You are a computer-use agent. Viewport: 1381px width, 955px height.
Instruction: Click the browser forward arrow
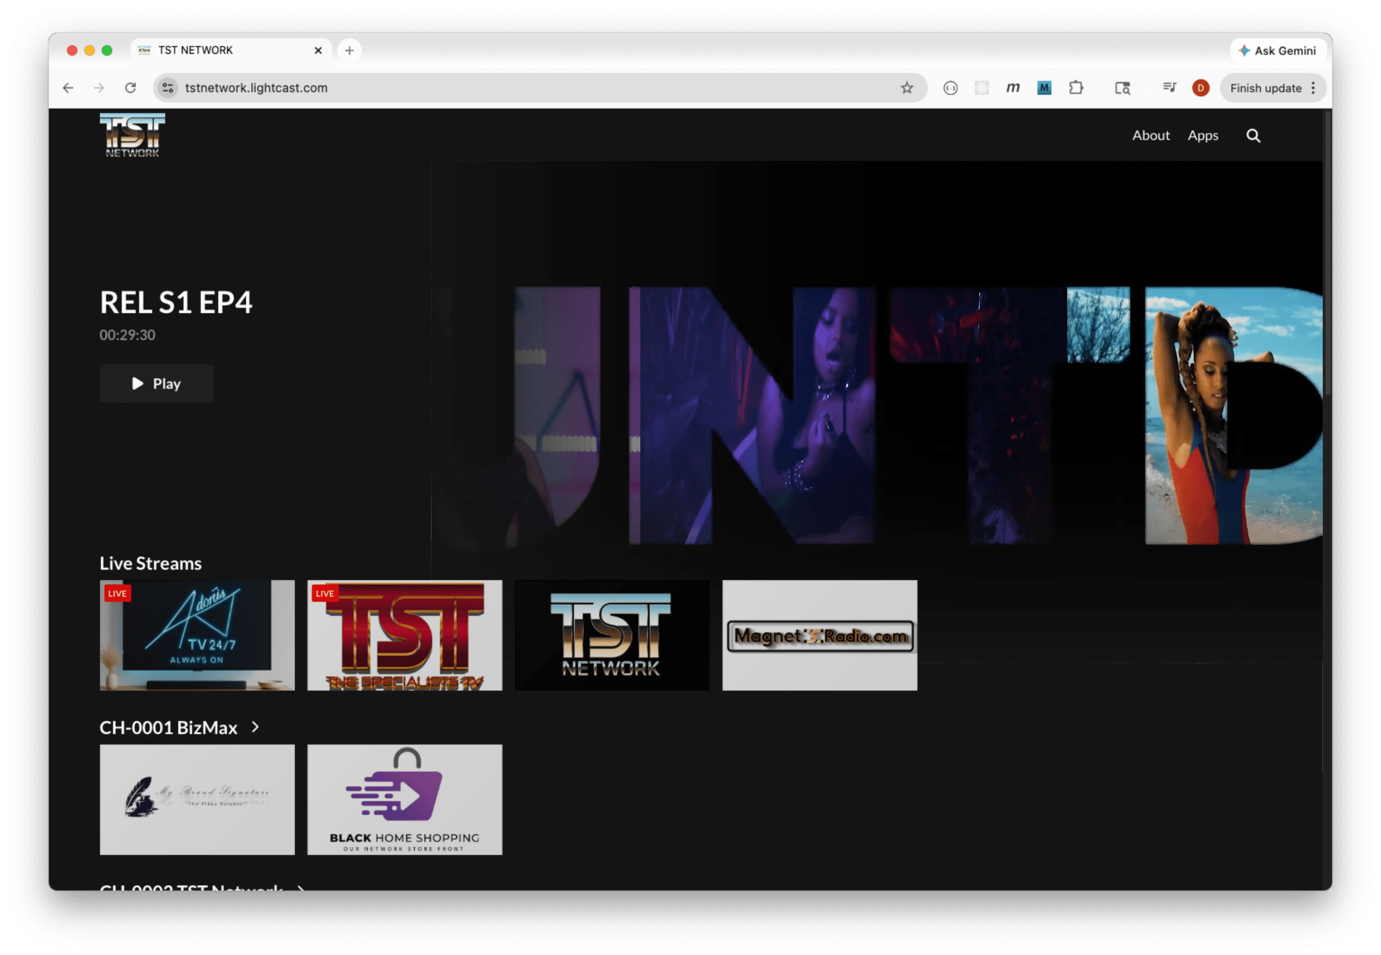(x=99, y=88)
